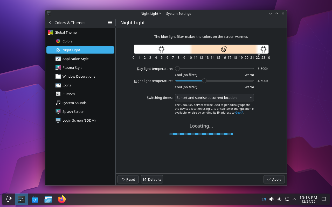Launch Firefox from the taskbar
The height and width of the screenshot is (207, 332).
pyautogui.click(x=62, y=199)
